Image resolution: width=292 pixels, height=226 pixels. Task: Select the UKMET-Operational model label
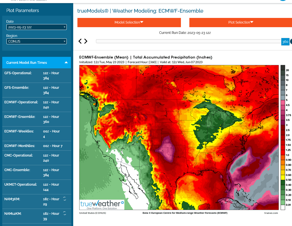click(20, 185)
